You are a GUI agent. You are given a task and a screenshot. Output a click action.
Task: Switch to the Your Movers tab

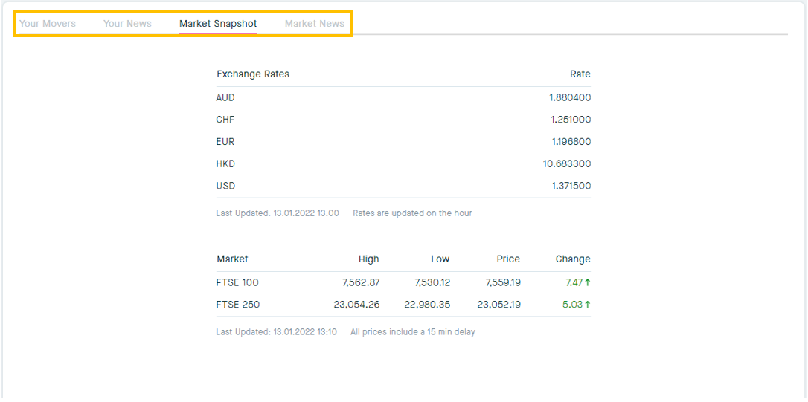point(48,24)
